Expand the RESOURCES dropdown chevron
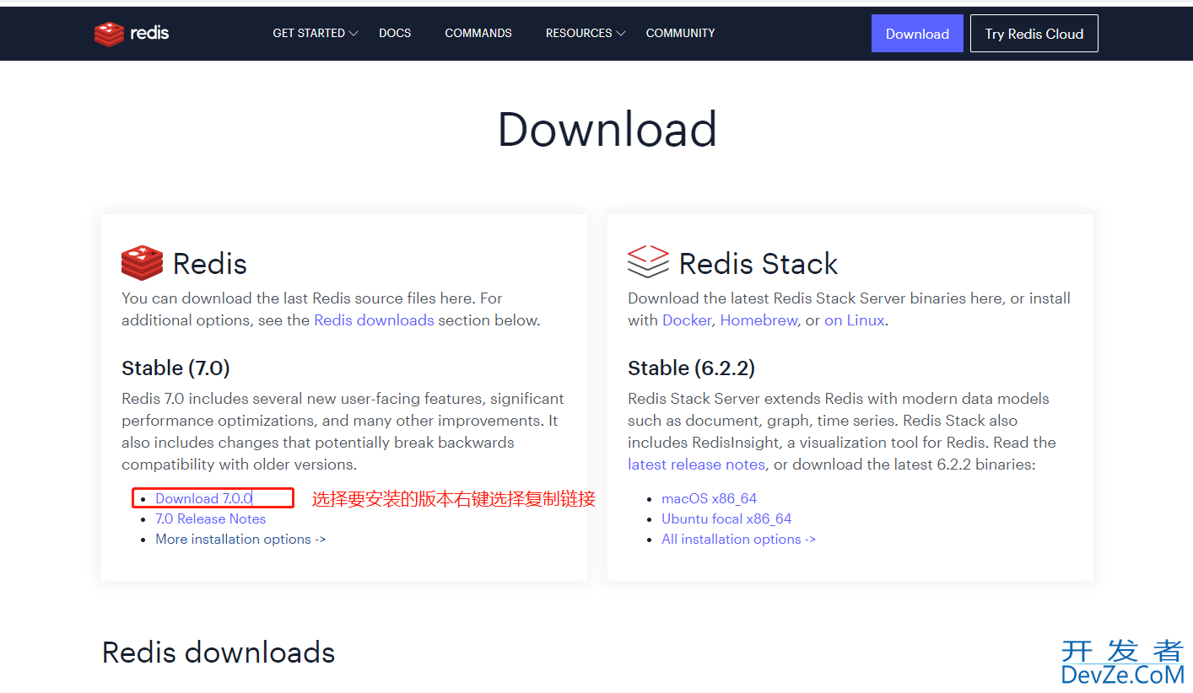 coord(621,34)
